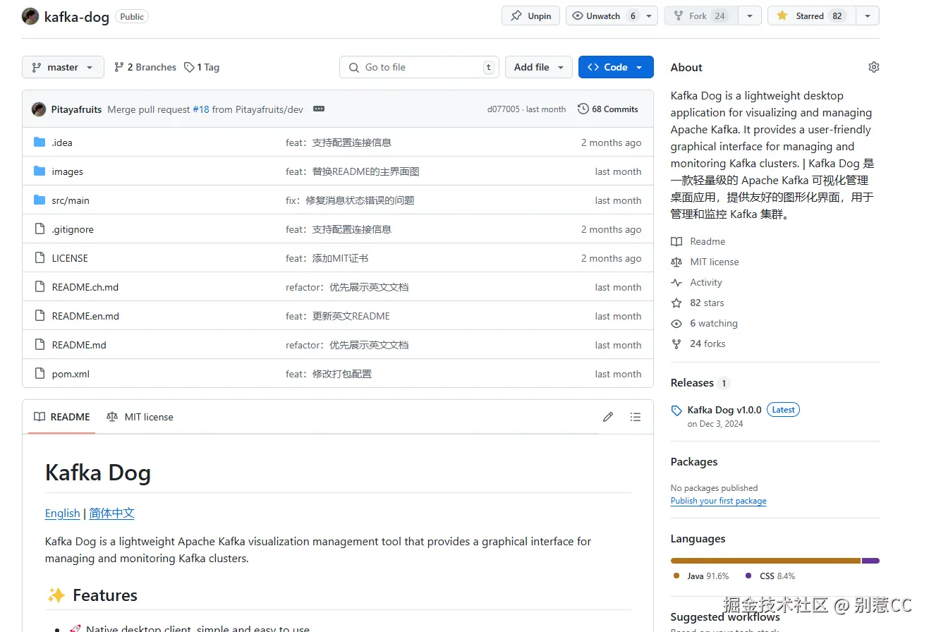Image resolution: width=929 pixels, height=632 pixels.
Task: Open the LICENSE file
Action: [70, 258]
